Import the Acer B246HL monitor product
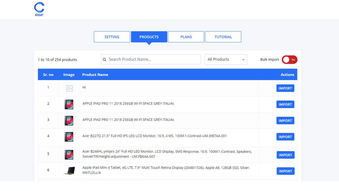Viewport: 339px width, 191px height. [x=286, y=155]
